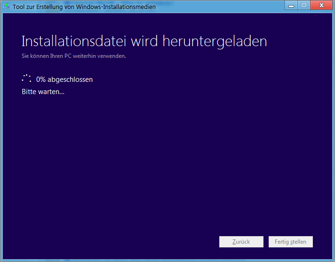Click 'Sie können Ihren PC weiterhin verwenden.' text
This screenshot has height=262, width=335.
click(74, 56)
